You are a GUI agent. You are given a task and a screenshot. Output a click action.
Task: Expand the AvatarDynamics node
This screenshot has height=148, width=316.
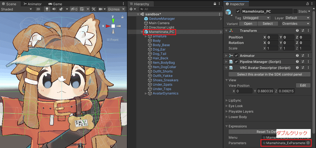pyautogui.click(x=146, y=94)
